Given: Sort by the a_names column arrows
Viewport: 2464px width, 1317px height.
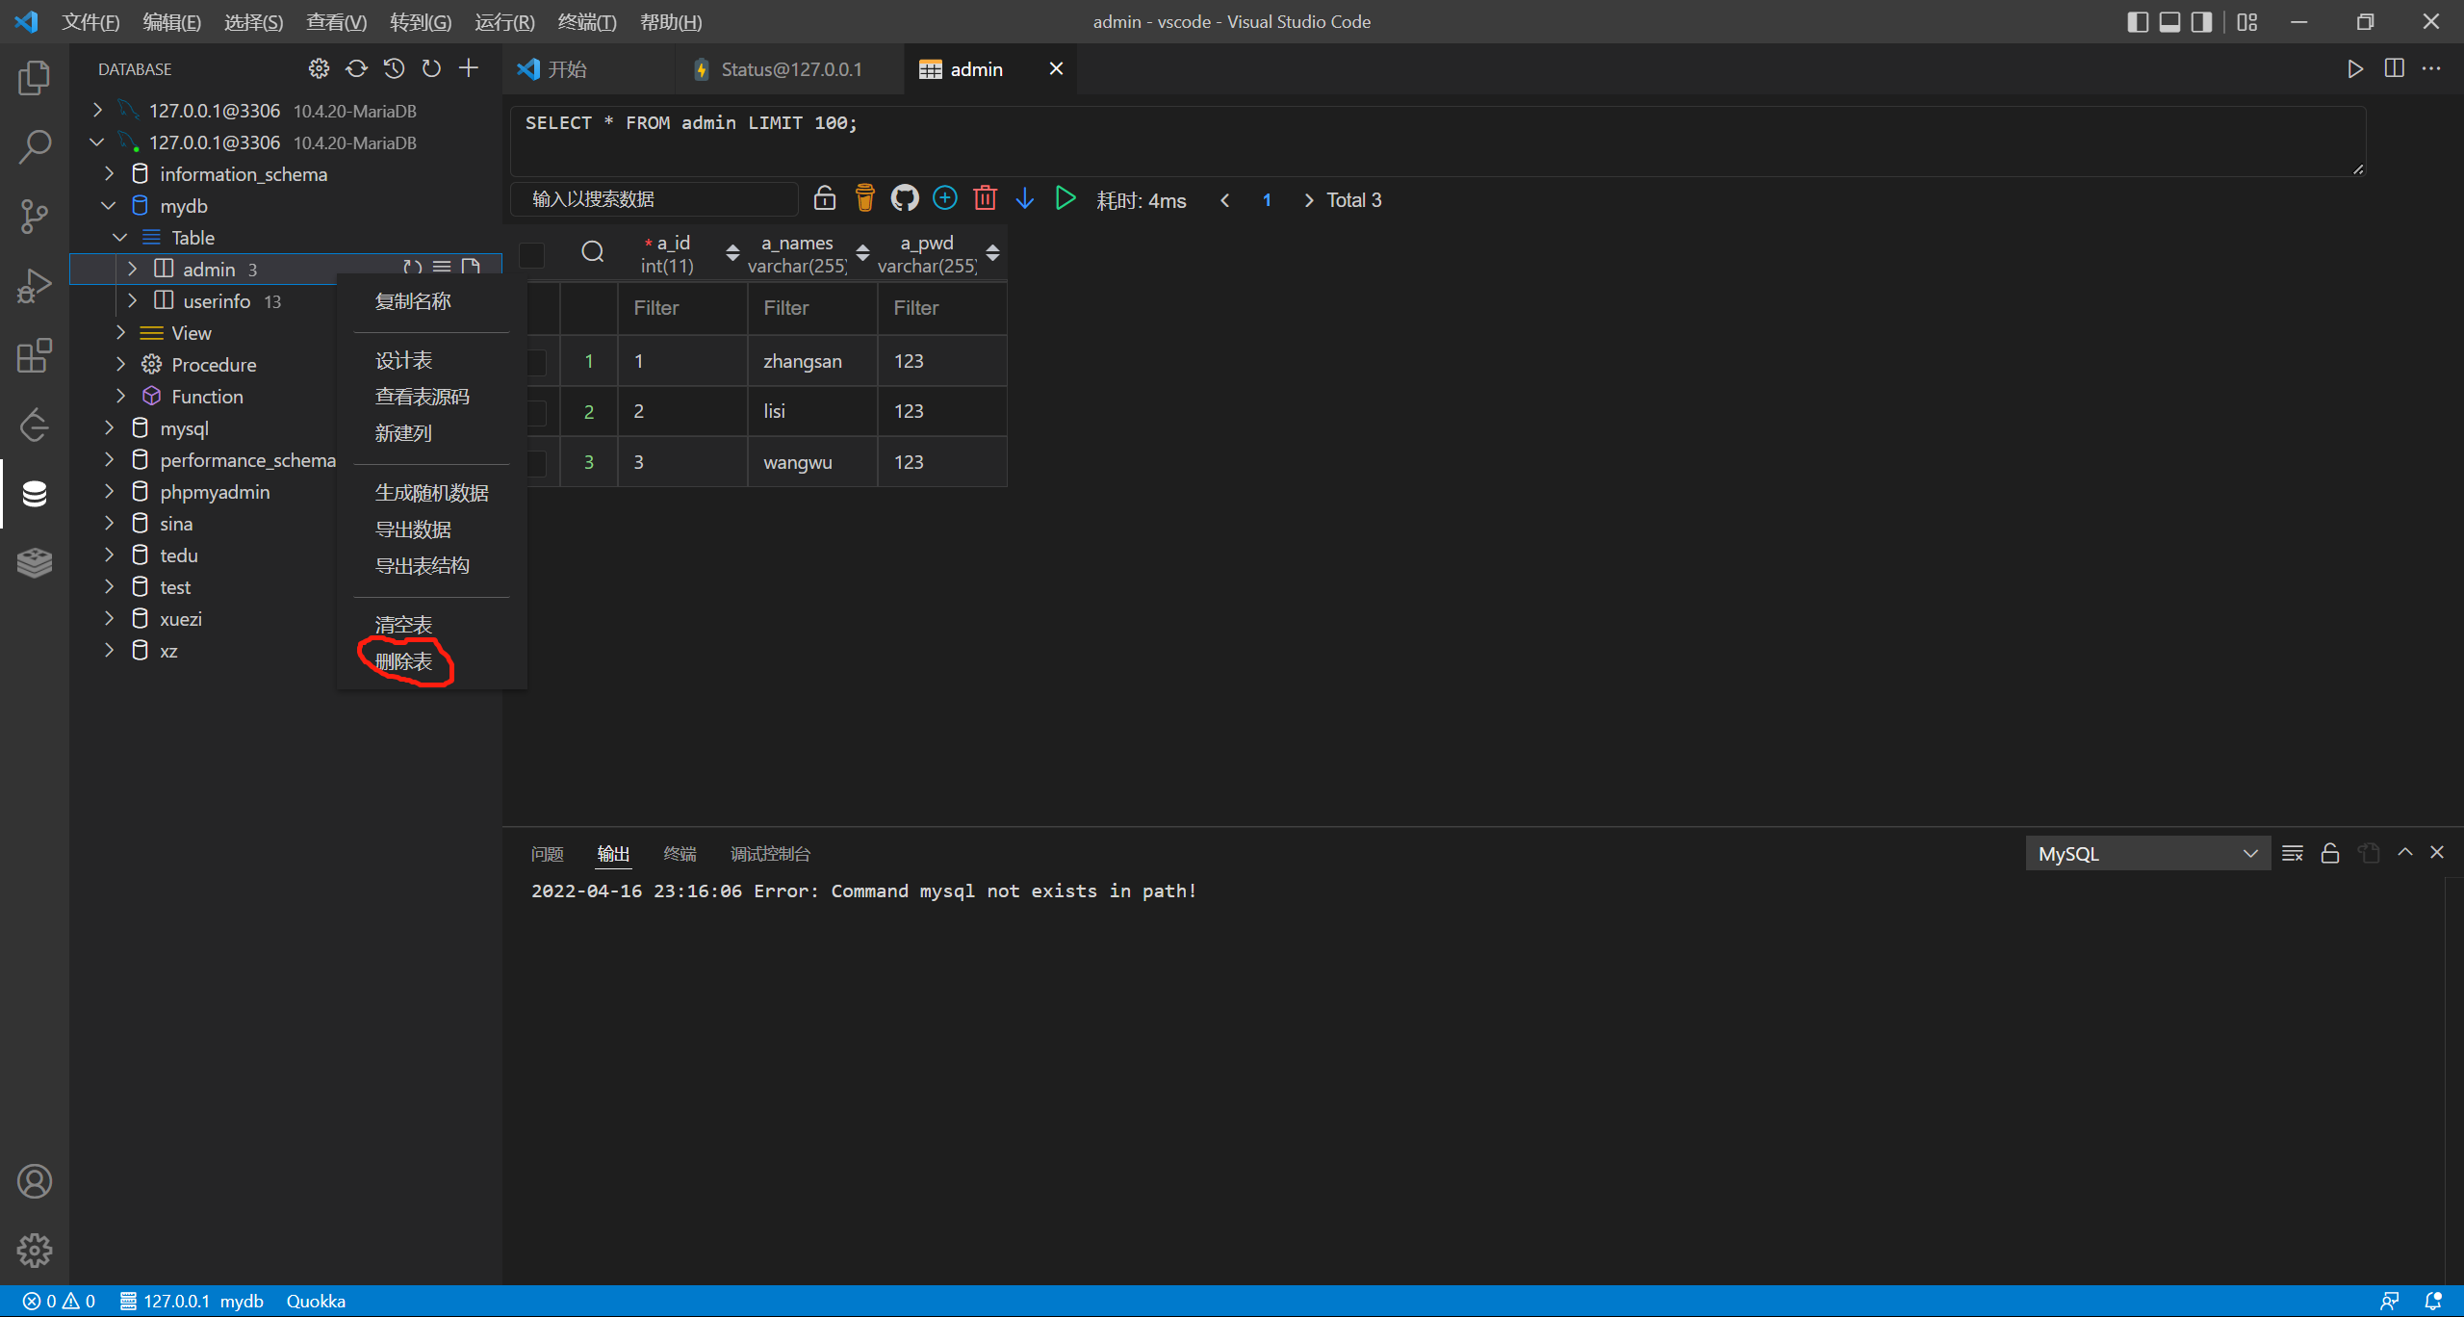Looking at the screenshot, I should [x=861, y=253].
